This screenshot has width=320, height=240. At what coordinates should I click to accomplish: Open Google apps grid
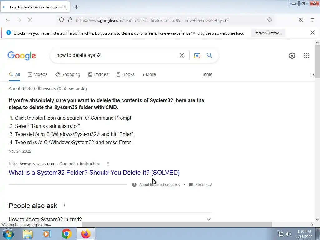click(x=307, y=56)
